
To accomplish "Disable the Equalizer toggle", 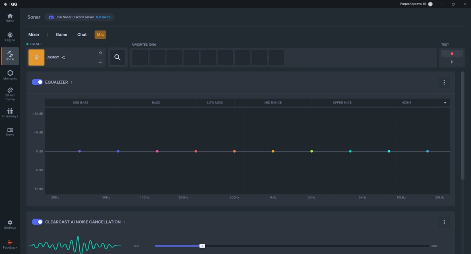I will 37,82.
